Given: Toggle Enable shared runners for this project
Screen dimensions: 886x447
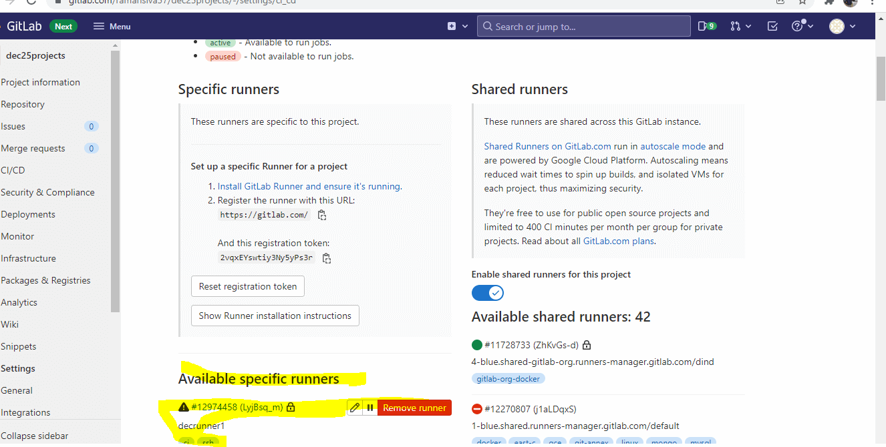Looking at the screenshot, I should click(488, 293).
